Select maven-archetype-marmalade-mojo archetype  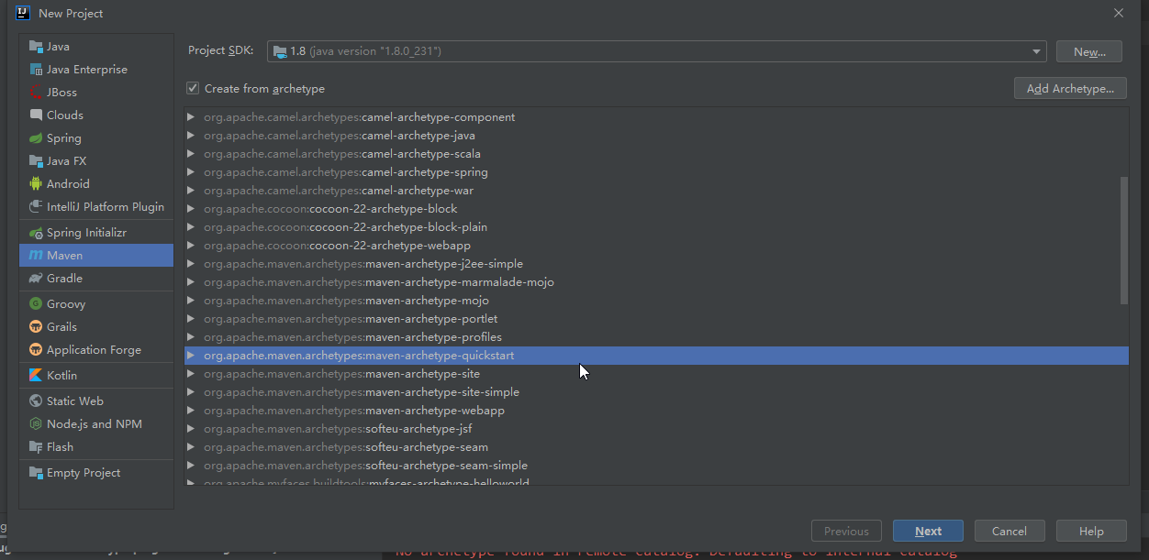(x=656, y=282)
